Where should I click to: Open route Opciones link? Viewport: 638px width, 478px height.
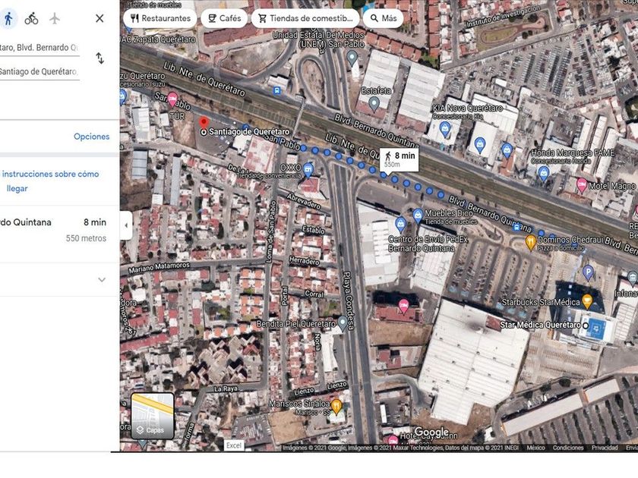tap(91, 137)
